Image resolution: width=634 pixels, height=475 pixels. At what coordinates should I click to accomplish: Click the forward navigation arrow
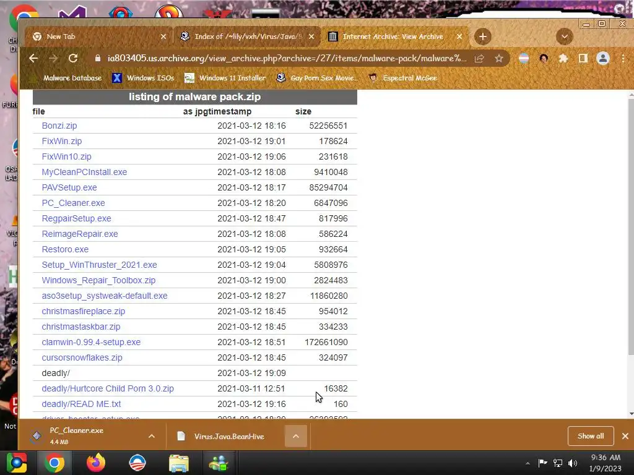coord(53,58)
